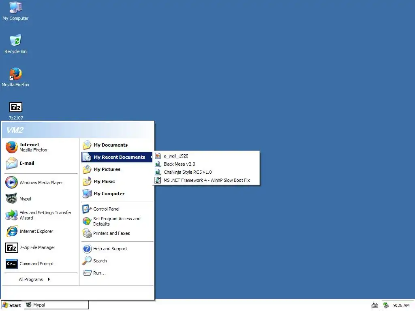Click the Start button

(12, 305)
